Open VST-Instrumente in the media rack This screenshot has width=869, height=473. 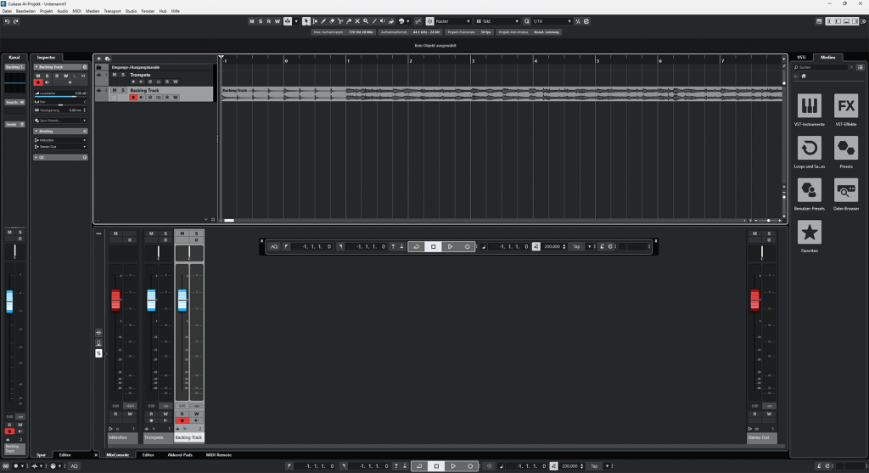809,105
